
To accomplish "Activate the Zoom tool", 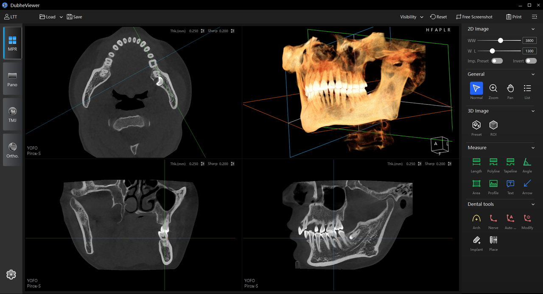I will (x=493, y=88).
